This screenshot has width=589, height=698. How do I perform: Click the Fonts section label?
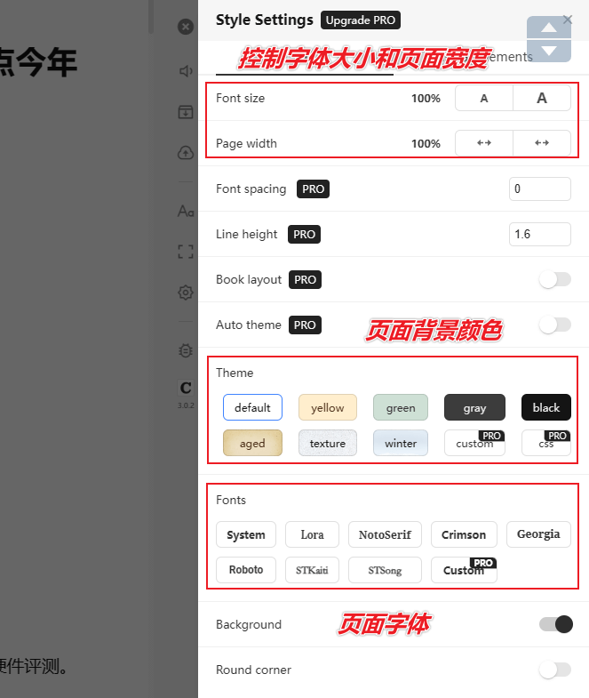coord(230,500)
